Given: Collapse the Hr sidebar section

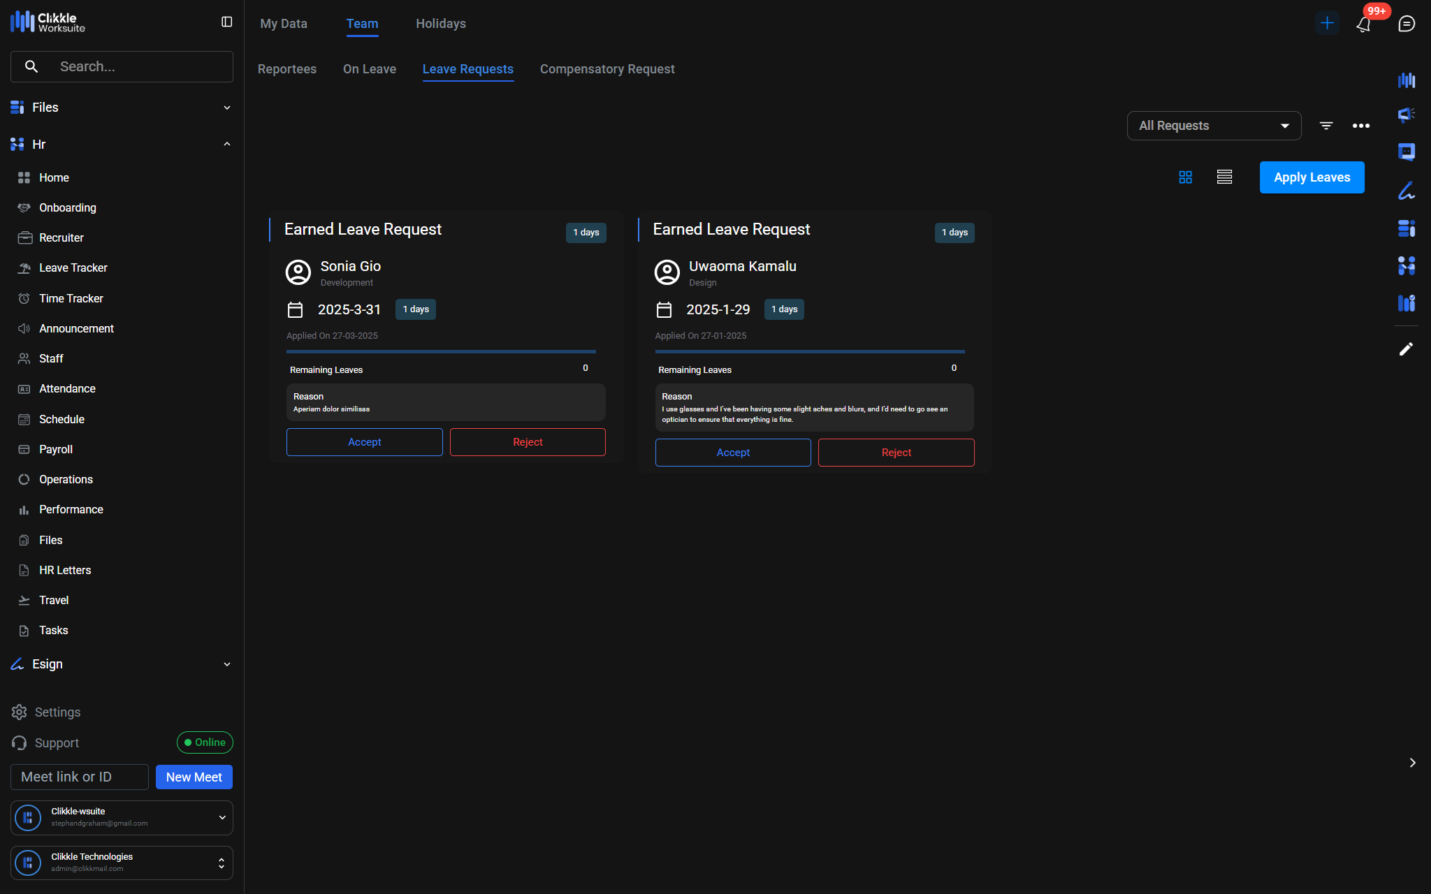Looking at the screenshot, I should coord(226,145).
